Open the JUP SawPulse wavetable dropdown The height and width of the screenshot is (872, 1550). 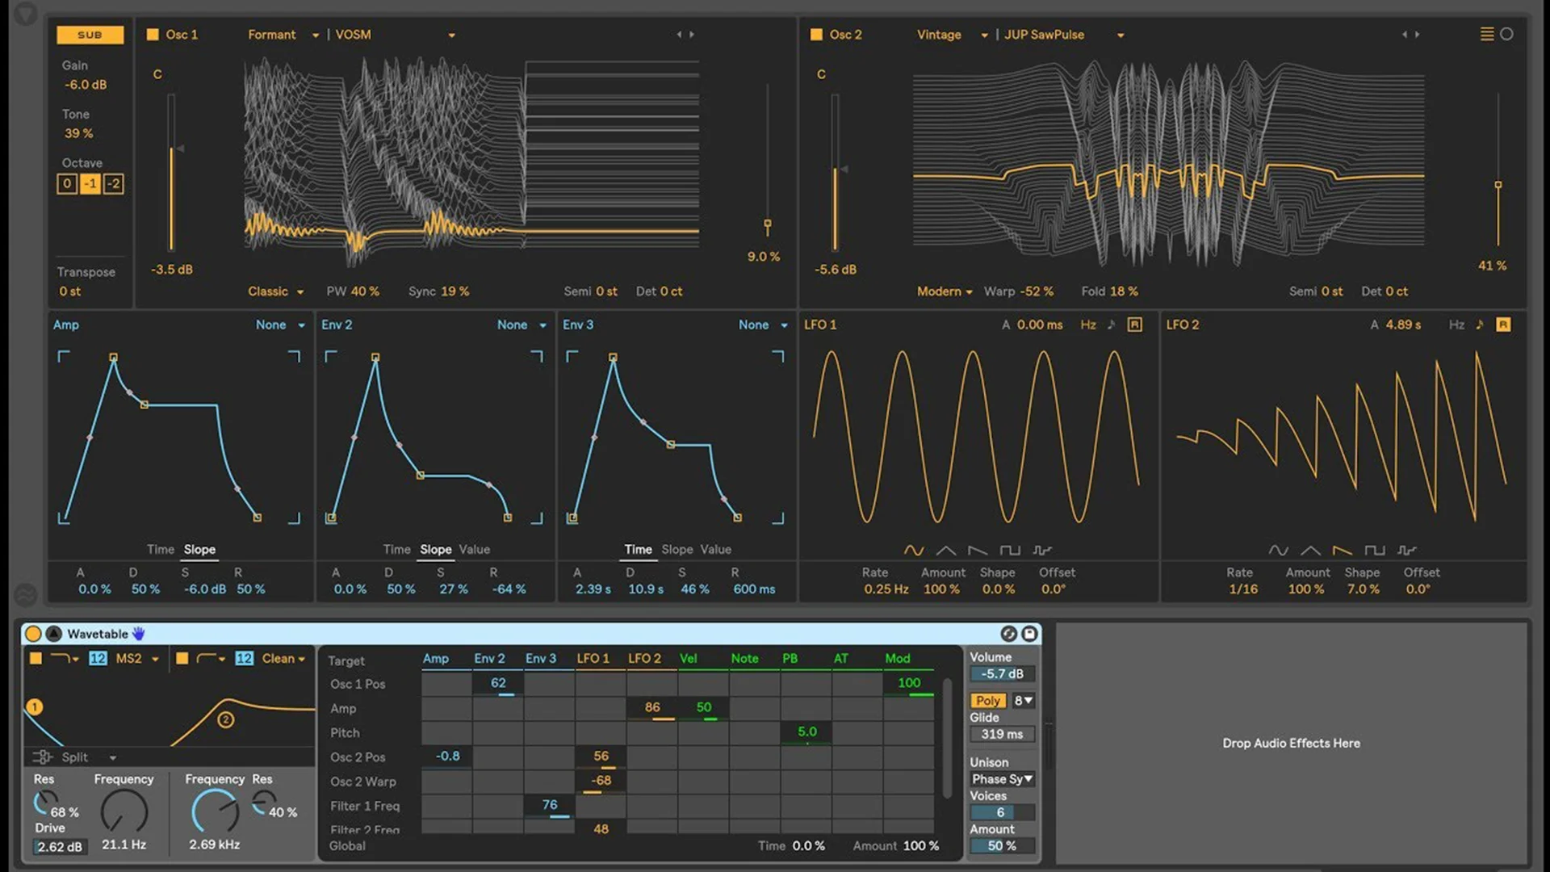[x=1064, y=35]
